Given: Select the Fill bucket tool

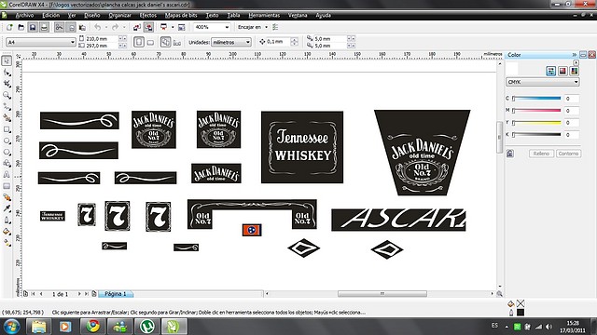Looking at the screenshot, I should tap(7, 232).
